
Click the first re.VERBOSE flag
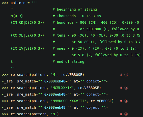(72, 75)
